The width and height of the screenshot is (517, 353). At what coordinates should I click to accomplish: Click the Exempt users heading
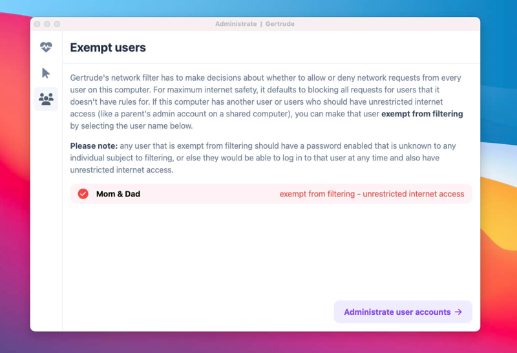click(108, 47)
